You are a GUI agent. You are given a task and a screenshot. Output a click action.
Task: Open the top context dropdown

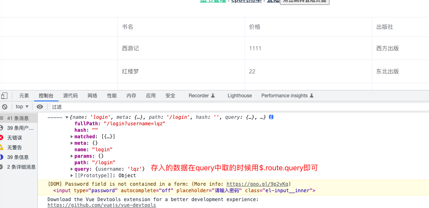click(x=22, y=107)
